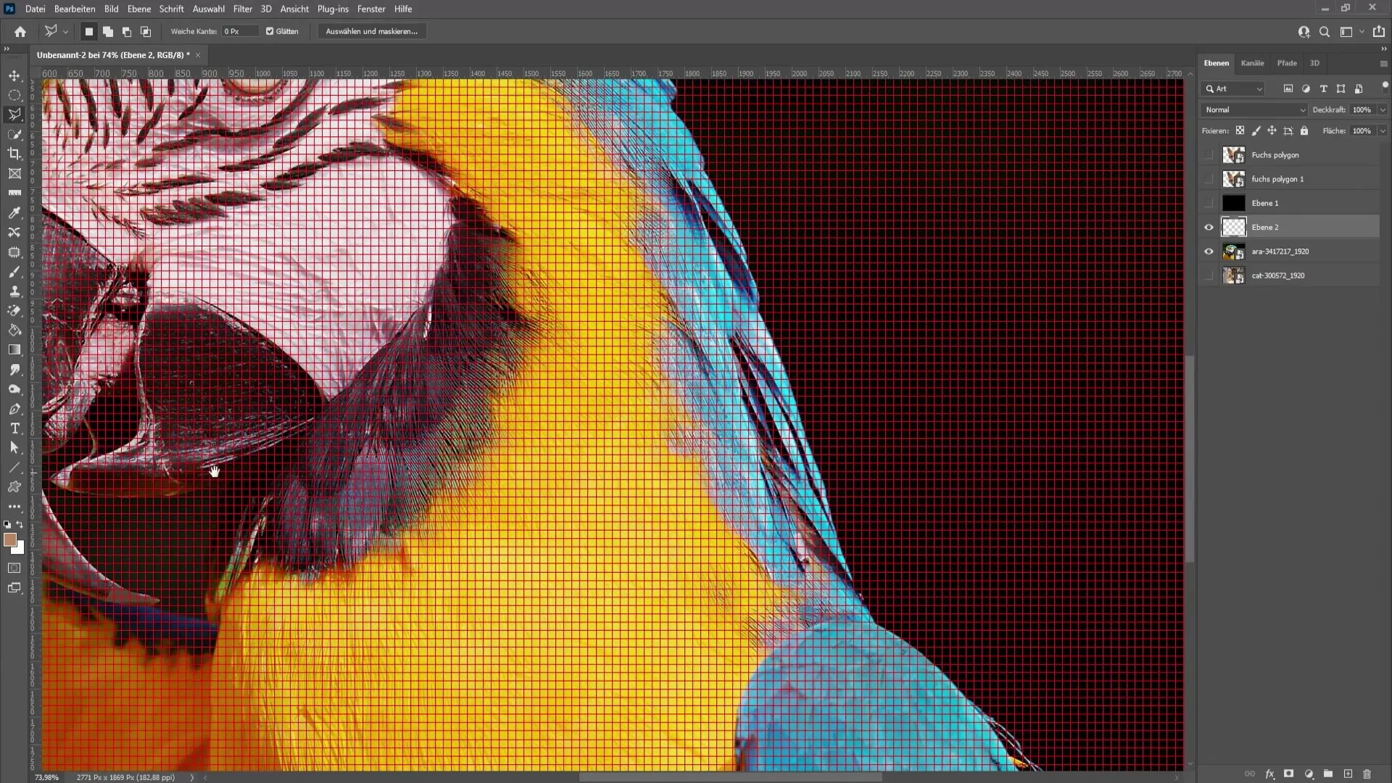The height and width of the screenshot is (783, 1392).
Task: Select the Rectangular Marquee tool
Action: coord(14,93)
